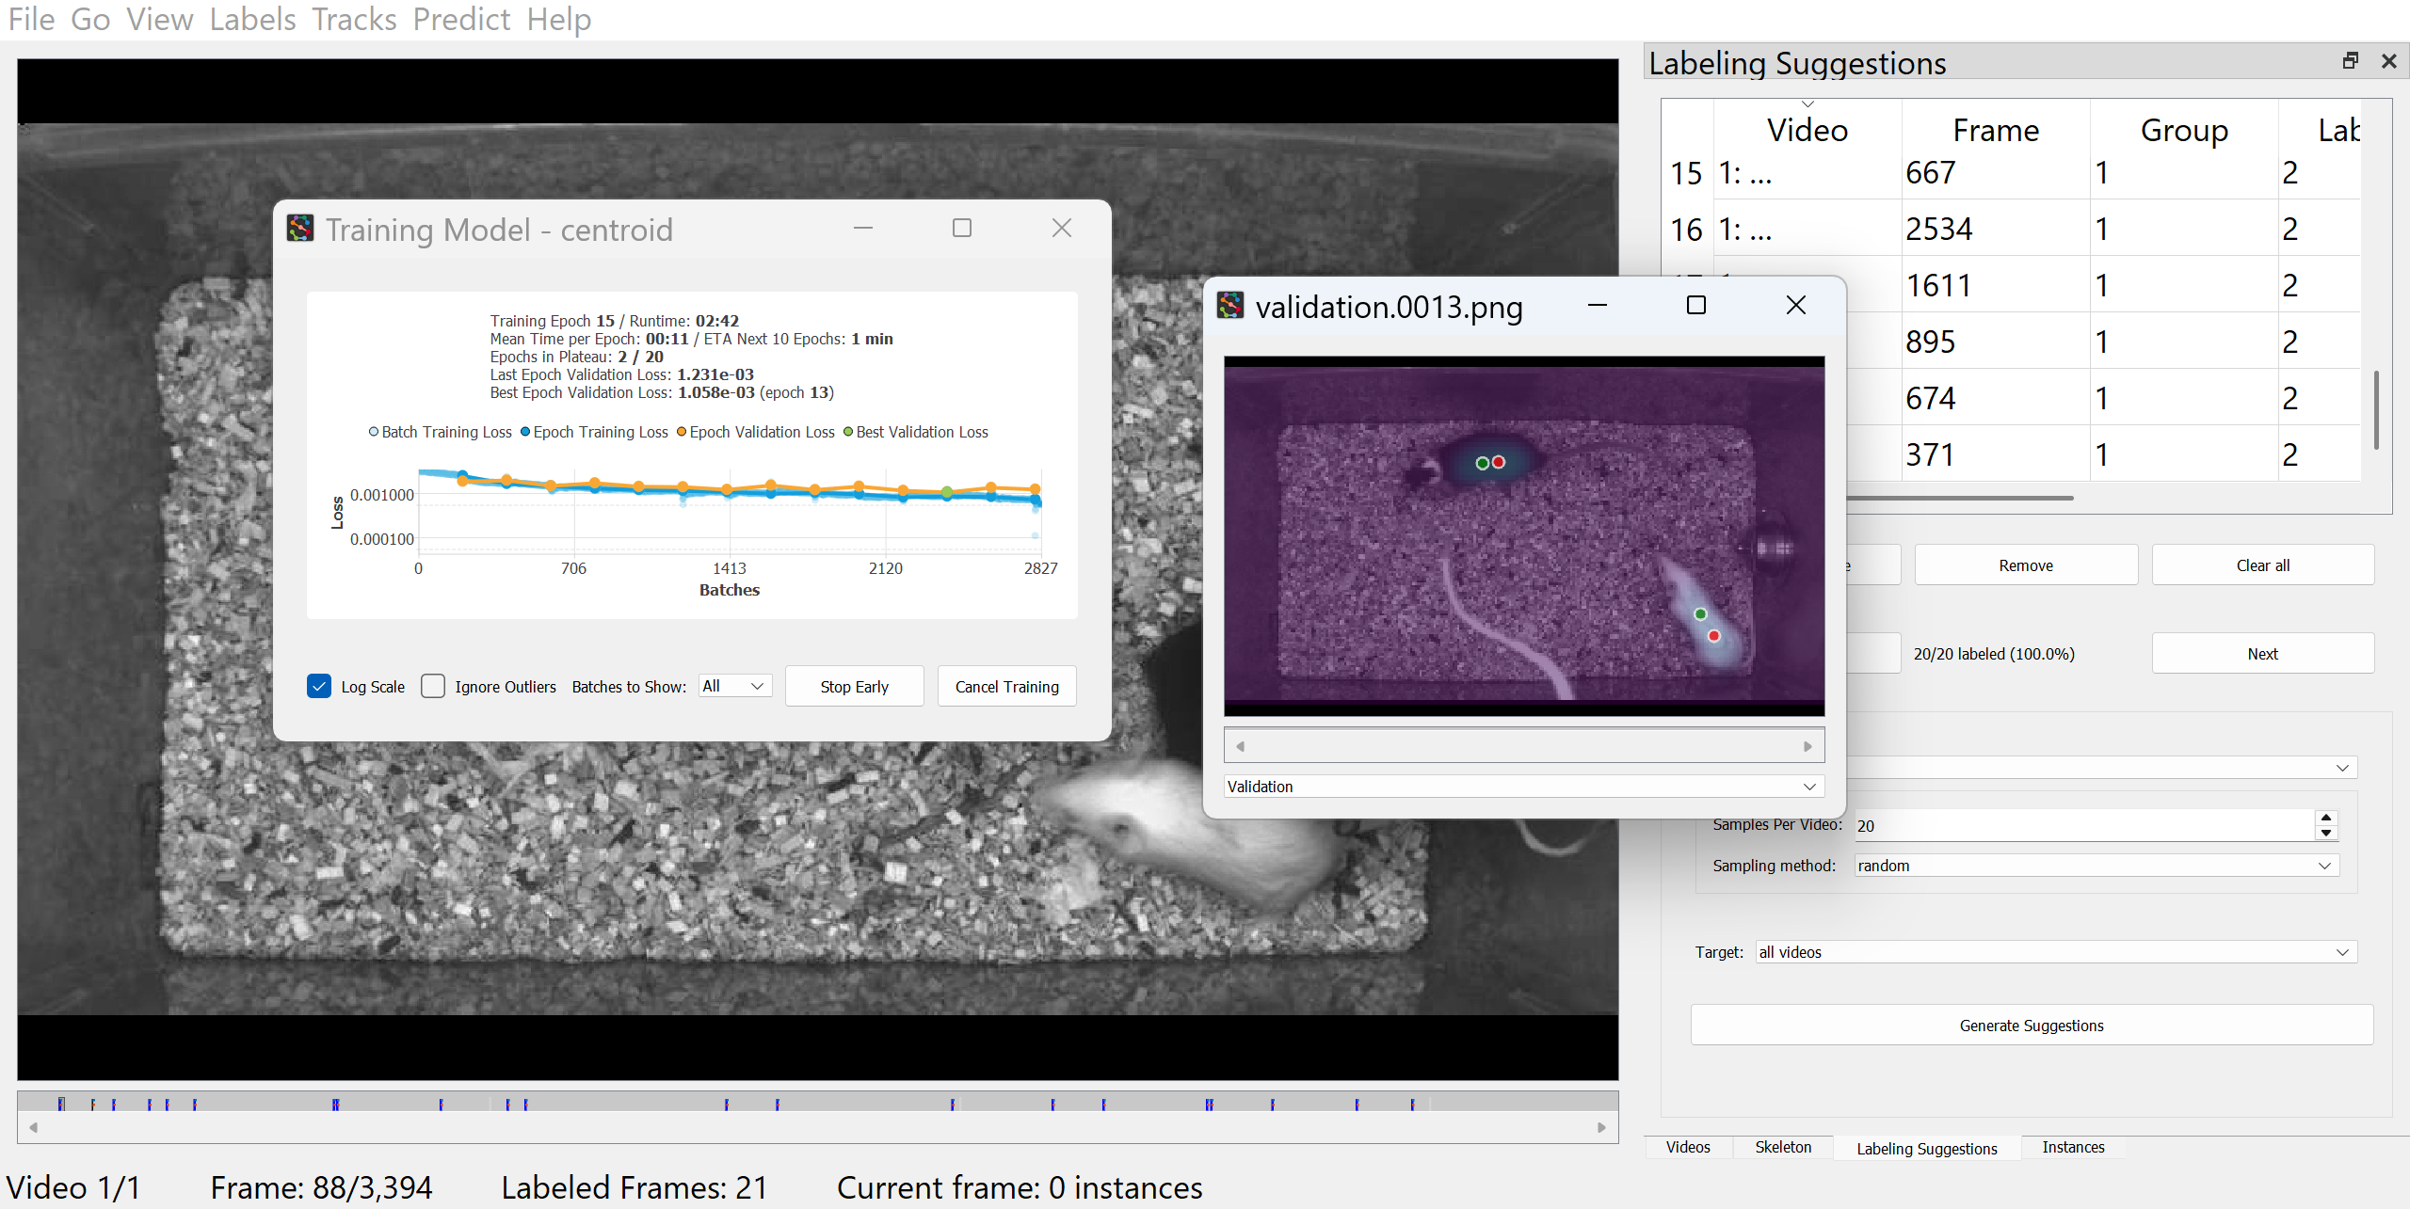This screenshot has height=1209, width=2410.
Task: Increase Samples Per Video with up arrow
Action: coord(2326,818)
